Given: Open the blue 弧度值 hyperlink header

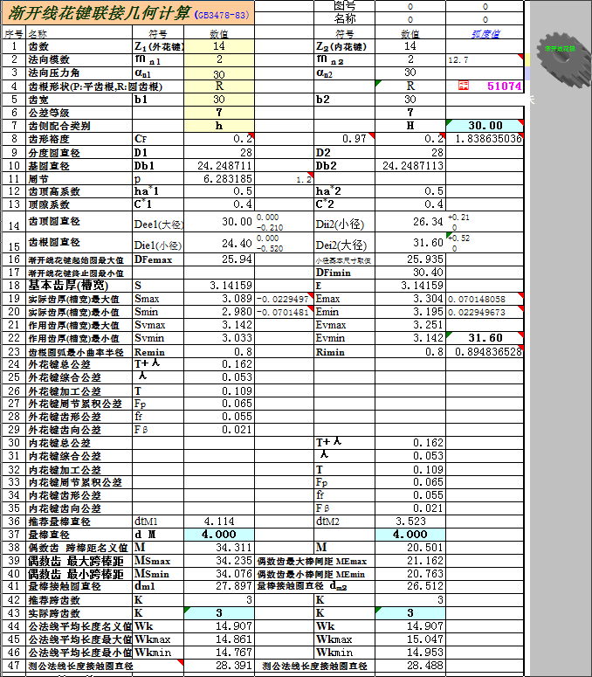Looking at the screenshot, I should click(x=485, y=34).
